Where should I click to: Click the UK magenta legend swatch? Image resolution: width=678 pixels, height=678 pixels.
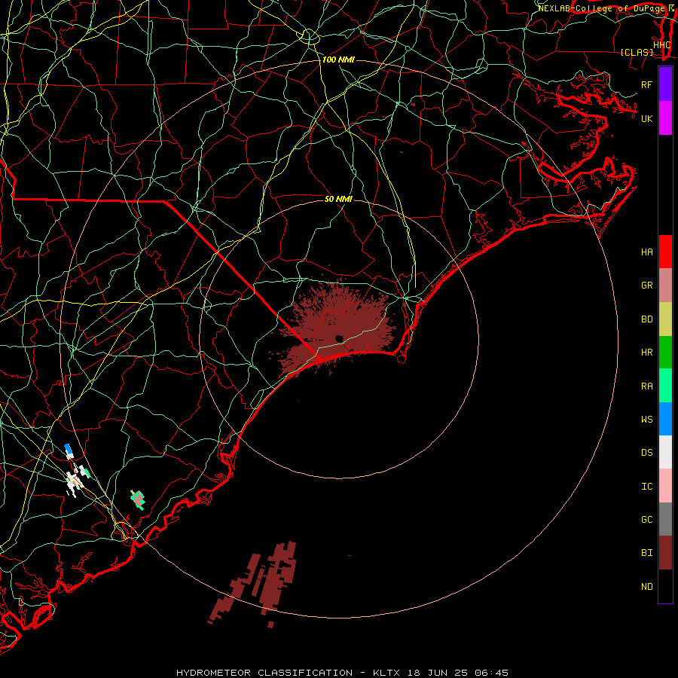pyautogui.click(x=665, y=118)
